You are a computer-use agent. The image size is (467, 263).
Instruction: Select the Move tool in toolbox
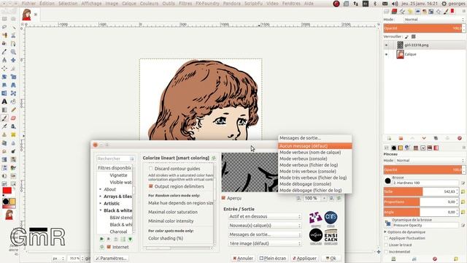click(13, 60)
